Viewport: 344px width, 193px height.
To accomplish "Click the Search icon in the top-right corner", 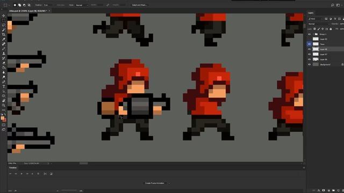I will pos(333,5).
